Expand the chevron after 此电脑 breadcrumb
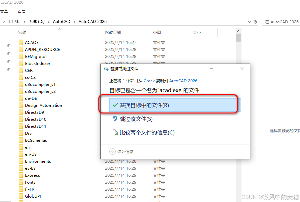This screenshot has width=300, height=202. click(x=24, y=22)
